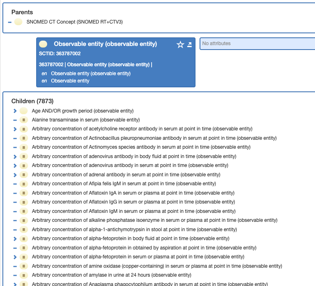Viewport: 315px width, 286px height.
Task: Select alpha-1-antichymotrypsin in stool entry
Action: 135,230
